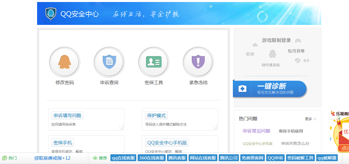Open 申诉失败怎么办 hot question
Image resolution: width=349 pixels, height=164 pixels.
pyautogui.click(x=295, y=144)
